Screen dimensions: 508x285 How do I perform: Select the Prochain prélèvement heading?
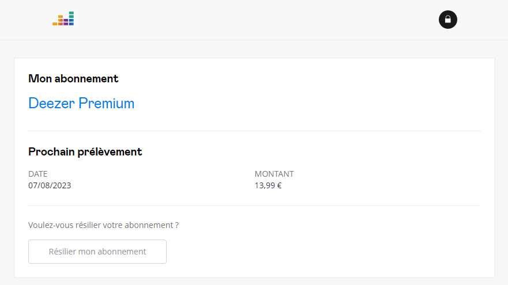pyautogui.click(x=85, y=152)
